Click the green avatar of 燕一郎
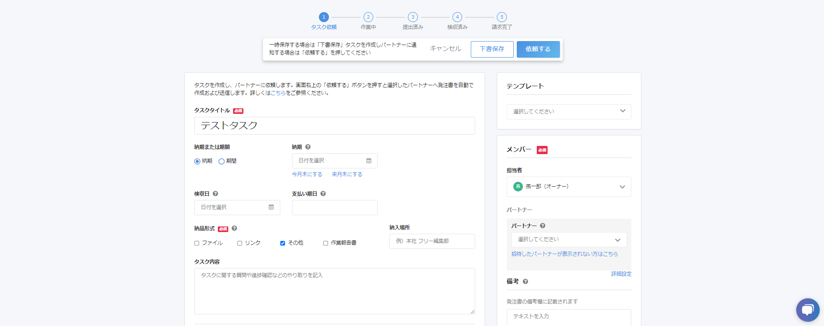This screenshot has height=326, width=824. point(518,187)
